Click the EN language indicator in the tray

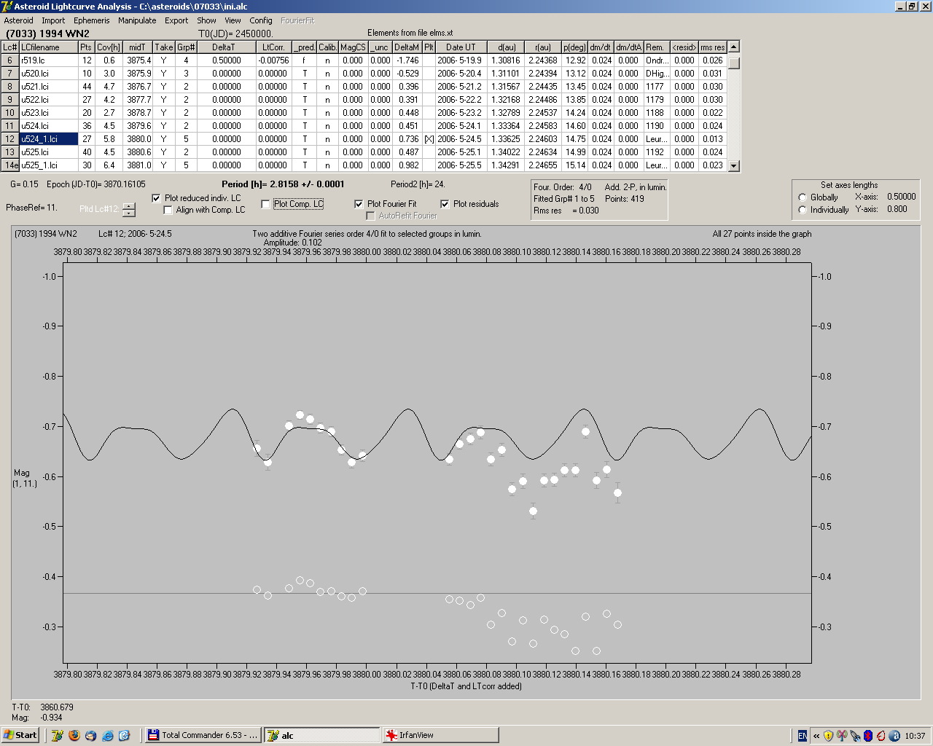(x=803, y=736)
